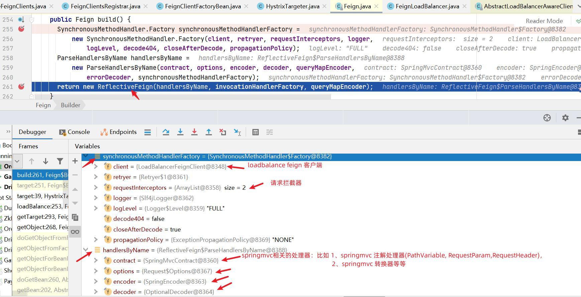Expand the encoder variable node
The width and height of the screenshot is (581, 297).
point(96,281)
